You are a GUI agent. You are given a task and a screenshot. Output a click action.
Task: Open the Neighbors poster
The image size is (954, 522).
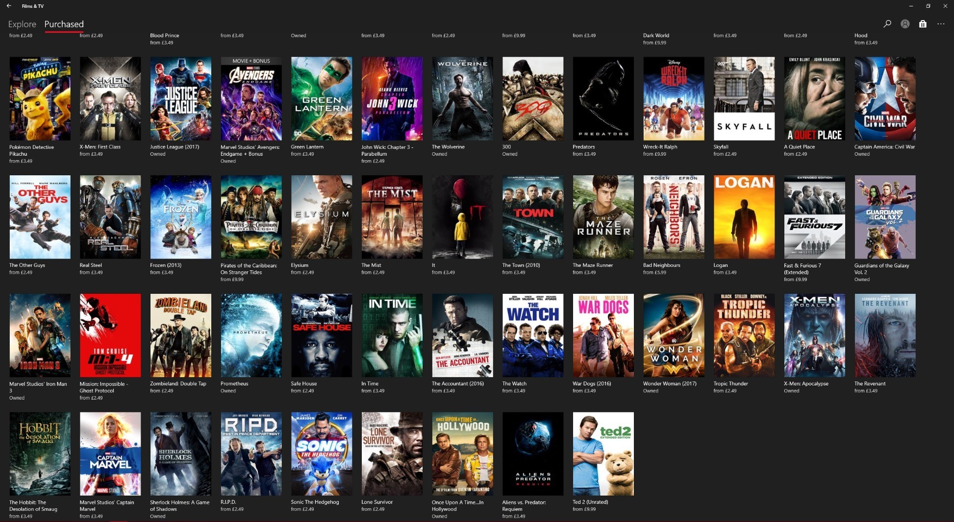[674, 217]
